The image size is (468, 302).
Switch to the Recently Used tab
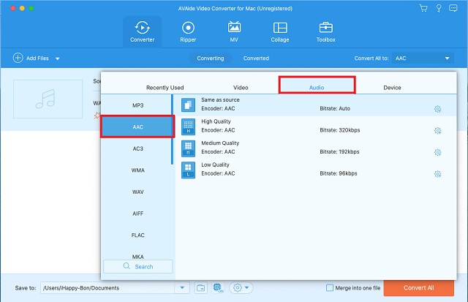165,88
